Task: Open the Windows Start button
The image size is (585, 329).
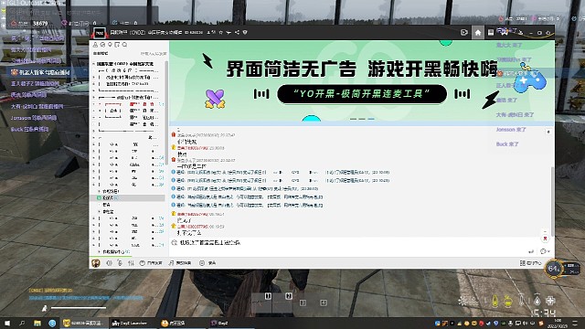Action: [x=7, y=323]
